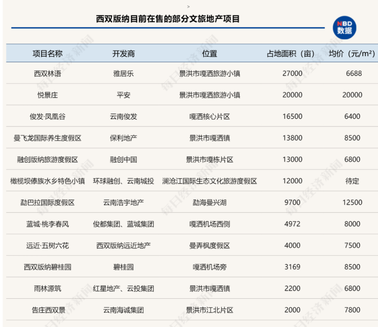Click location 景洪市江北片区

point(209,310)
